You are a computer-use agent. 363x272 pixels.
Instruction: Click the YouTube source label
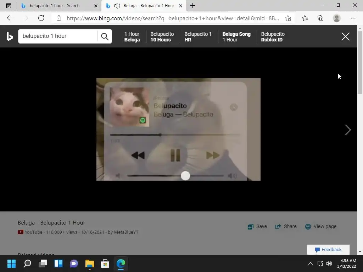pyautogui.click(x=33, y=232)
